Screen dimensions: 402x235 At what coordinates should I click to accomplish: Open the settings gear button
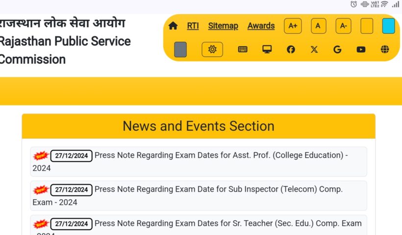[x=212, y=49]
